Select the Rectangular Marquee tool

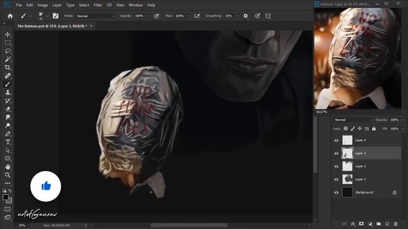pyautogui.click(x=8, y=43)
